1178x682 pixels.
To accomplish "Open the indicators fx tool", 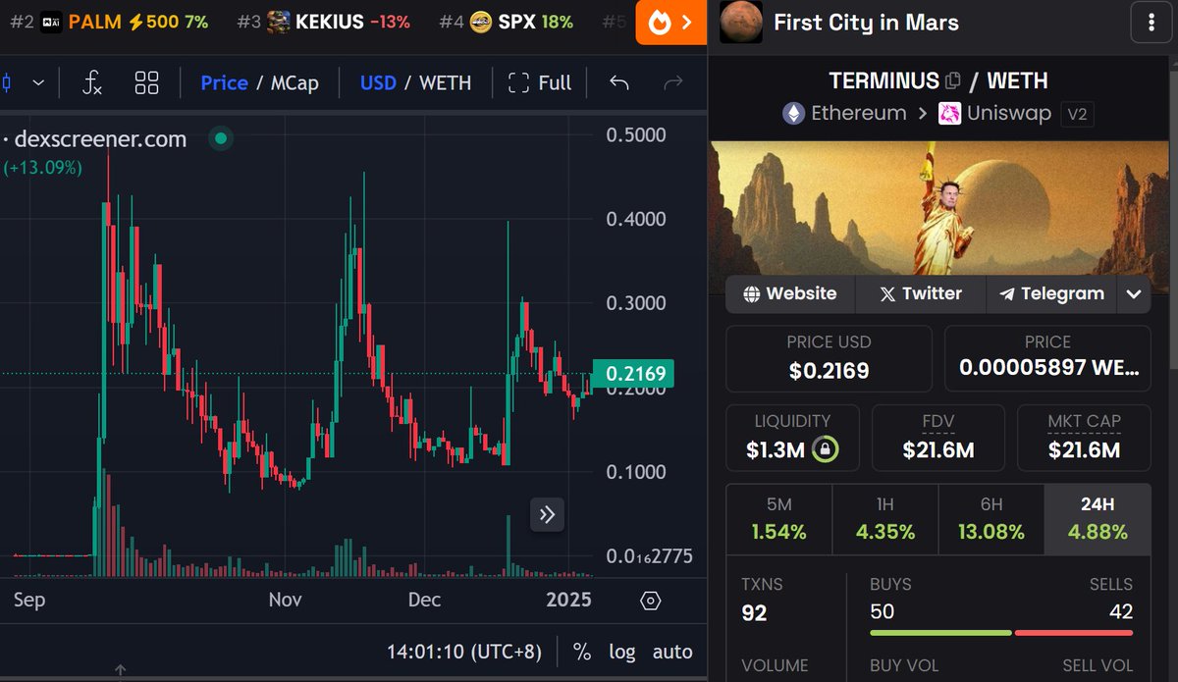I will click(92, 82).
